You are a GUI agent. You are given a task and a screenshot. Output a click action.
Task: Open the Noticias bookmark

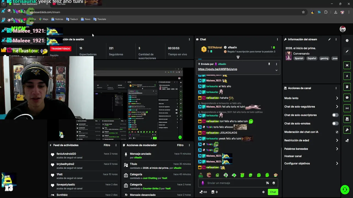[57, 19]
